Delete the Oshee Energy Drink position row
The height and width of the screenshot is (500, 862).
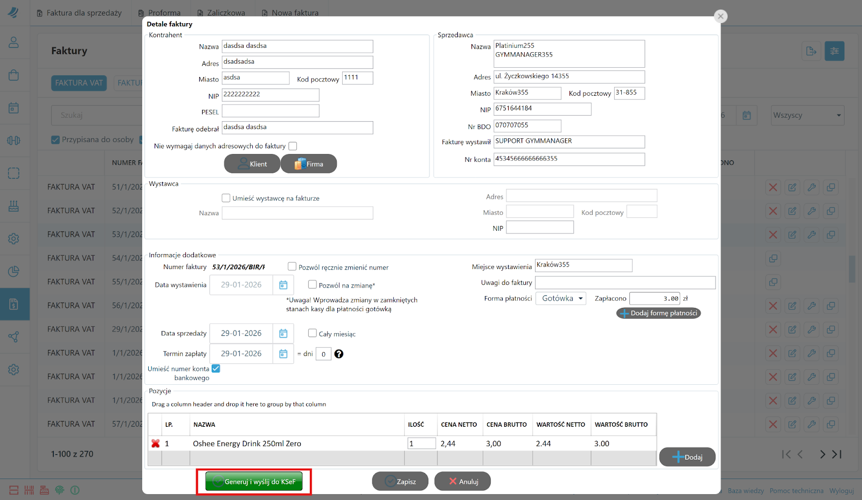tap(156, 443)
